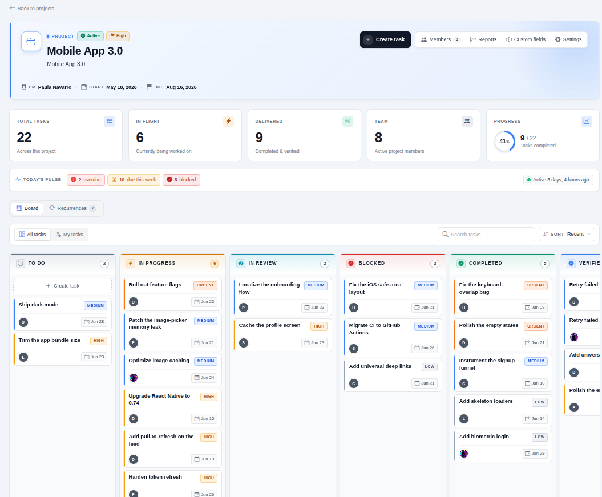
Task: Click the PM person icon beside Paula Navarro
Action: point(24,87)
